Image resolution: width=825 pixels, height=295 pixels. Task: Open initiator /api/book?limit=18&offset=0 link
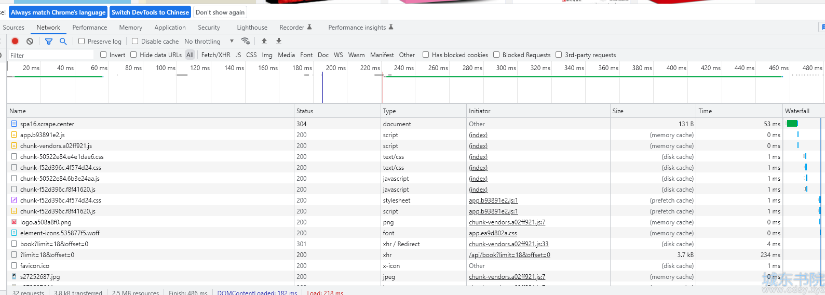[x=509, y=255]
